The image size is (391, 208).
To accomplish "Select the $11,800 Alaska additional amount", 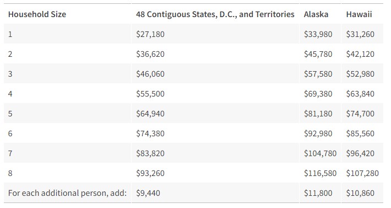I will point(318,193).
